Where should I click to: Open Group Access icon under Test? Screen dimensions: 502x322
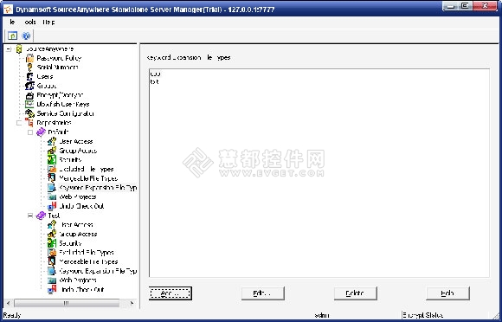coord(52,234)
